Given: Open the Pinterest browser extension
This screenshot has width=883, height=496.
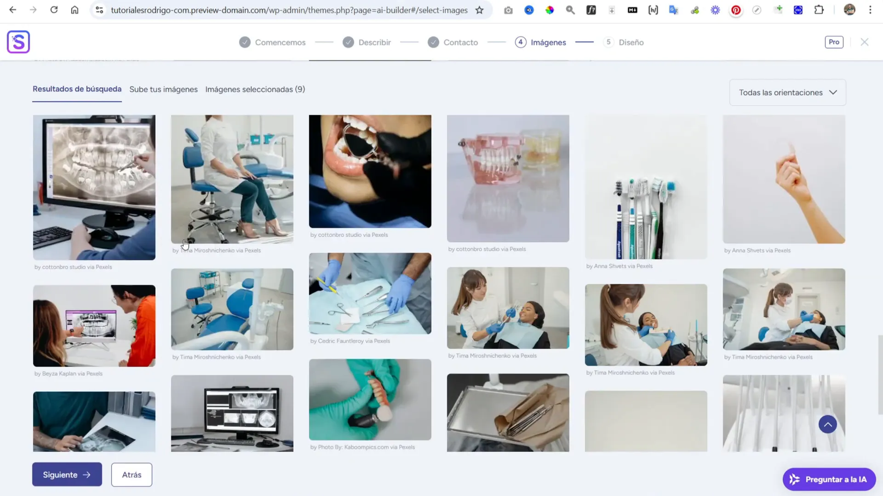Looking at the screenshot, I should click(x=736, y=10).
